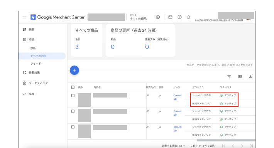This screenshot has width=274, height=148.
Task: Open 掲載結果 in the sidebar
Action: point(34,72)
